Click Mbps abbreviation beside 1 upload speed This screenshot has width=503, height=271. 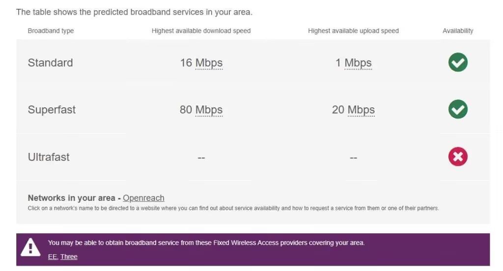(358, 63)
